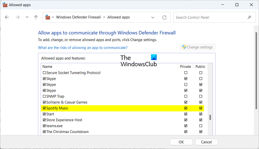259x149 pixels.
Task: Click the search magnifier icon
Action: tap(249, 17)
